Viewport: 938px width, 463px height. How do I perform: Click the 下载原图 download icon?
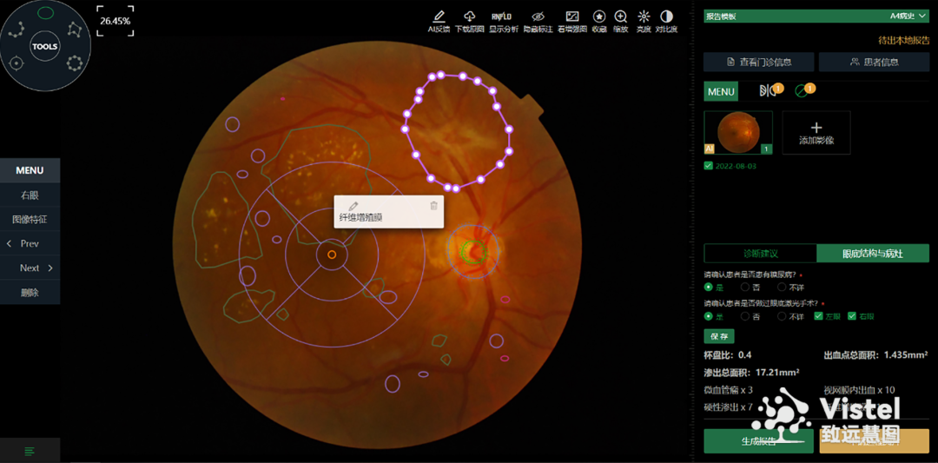[x=469, y=17]
